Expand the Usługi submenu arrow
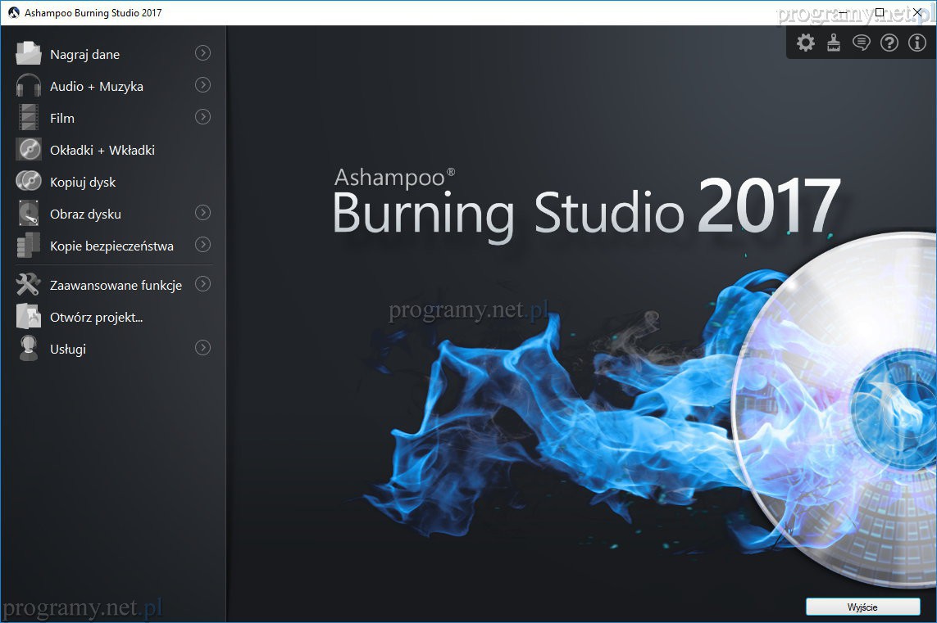The width and height of the screenshot is (937, 623). click(x=202, y=348)
